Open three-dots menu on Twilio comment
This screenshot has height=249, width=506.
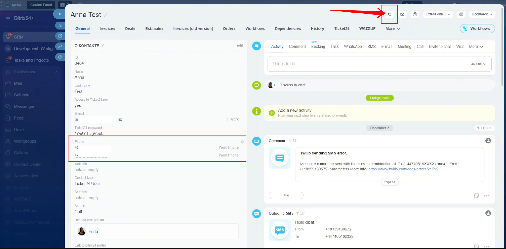coord(486,196)
